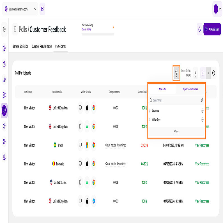Go to the previous page arrow
223x223 pixels.
203,73
